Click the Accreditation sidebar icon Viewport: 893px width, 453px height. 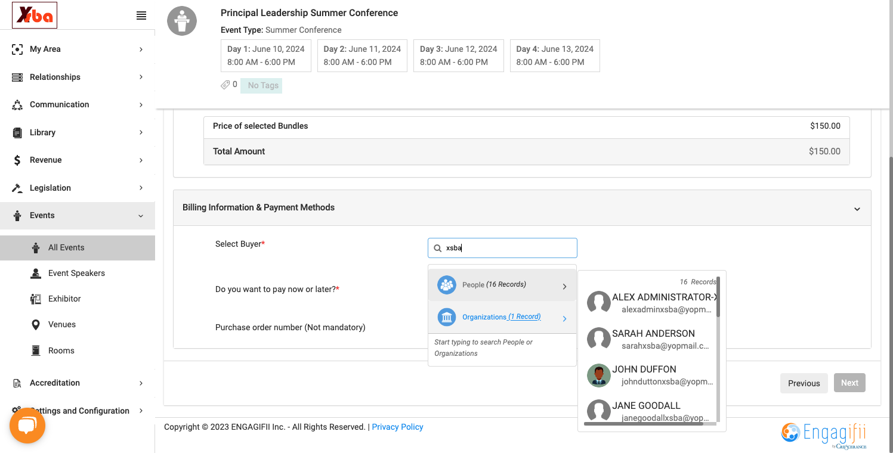pyautogui.click(x=17, y=383)
